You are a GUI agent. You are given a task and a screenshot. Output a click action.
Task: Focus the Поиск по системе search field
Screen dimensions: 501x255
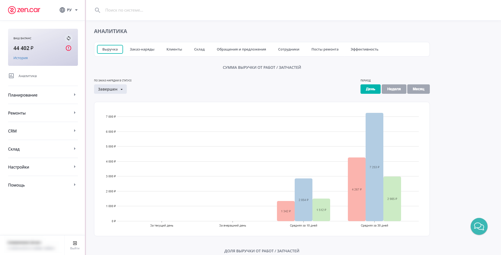coord(124,10)
